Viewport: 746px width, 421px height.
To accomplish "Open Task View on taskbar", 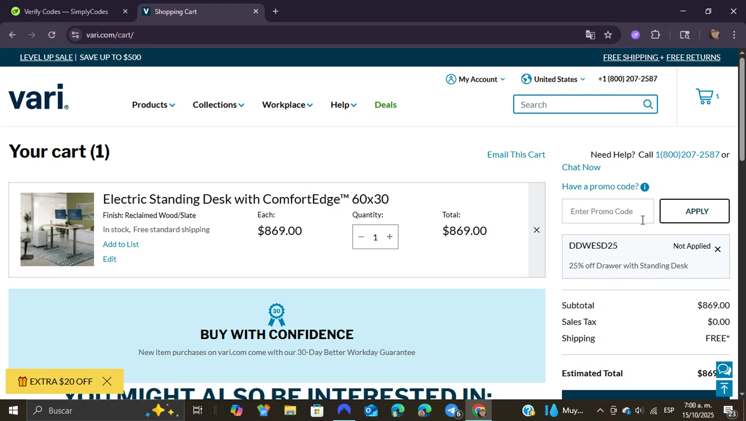I will 197,411.
